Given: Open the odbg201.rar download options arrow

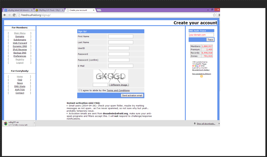Looking at the screenshot, I should click(x=34, y=123).
